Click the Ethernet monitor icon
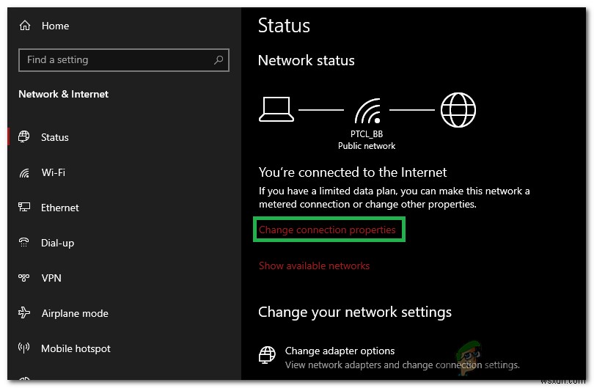 (x=25, y=208)
